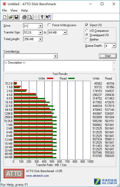This screenshot has width=120, height=187.
Task: Visit the www.attotech.com link
Action: pos(37,176)
